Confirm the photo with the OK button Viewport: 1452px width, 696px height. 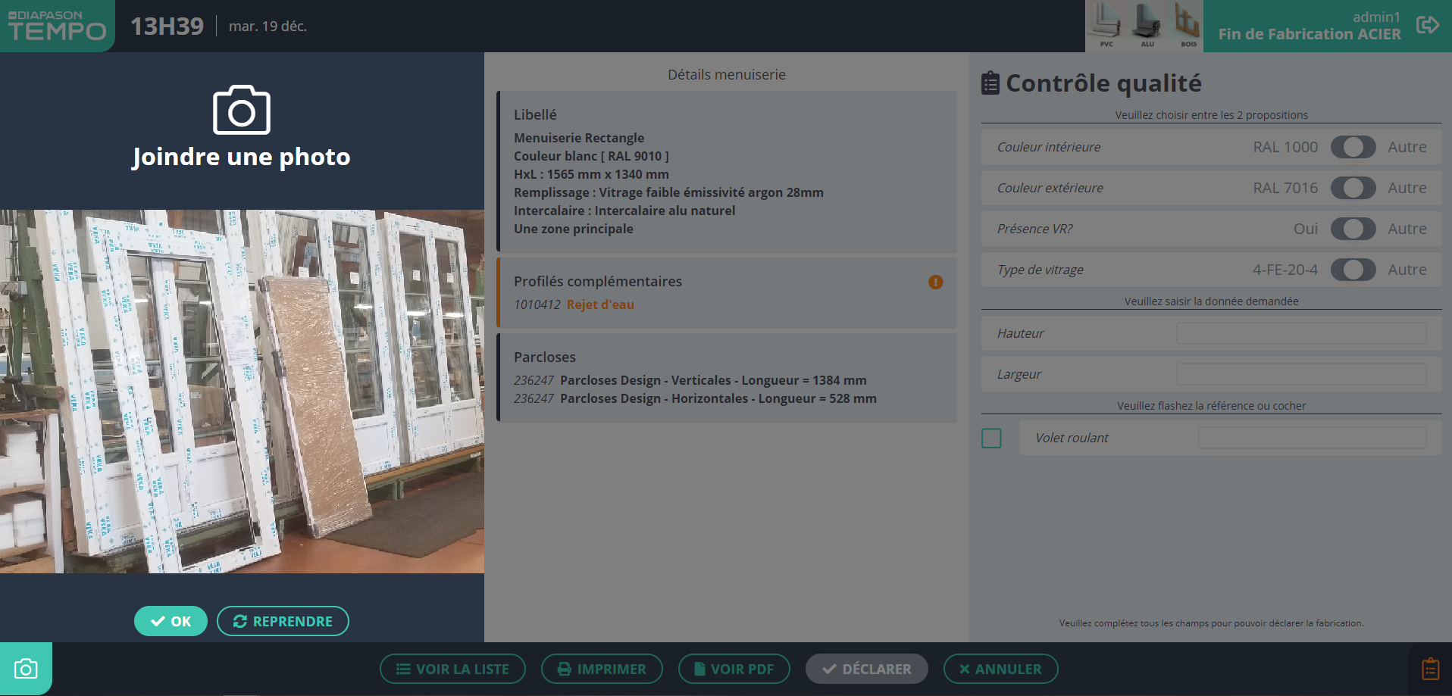pos(171,621)
